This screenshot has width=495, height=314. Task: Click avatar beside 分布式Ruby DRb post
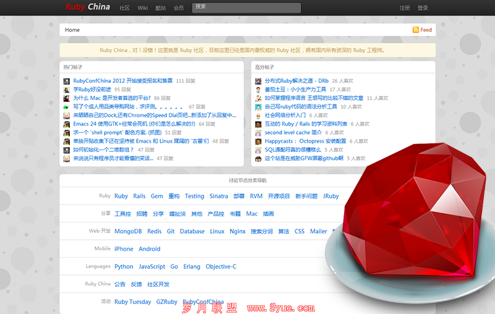(258, 81)
